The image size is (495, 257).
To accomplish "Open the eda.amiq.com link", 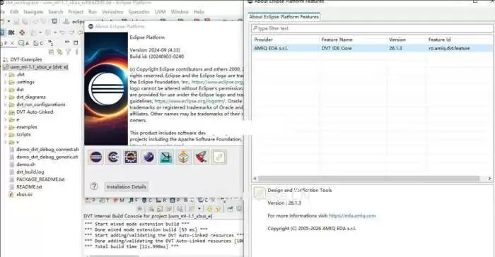I will 352,215.
